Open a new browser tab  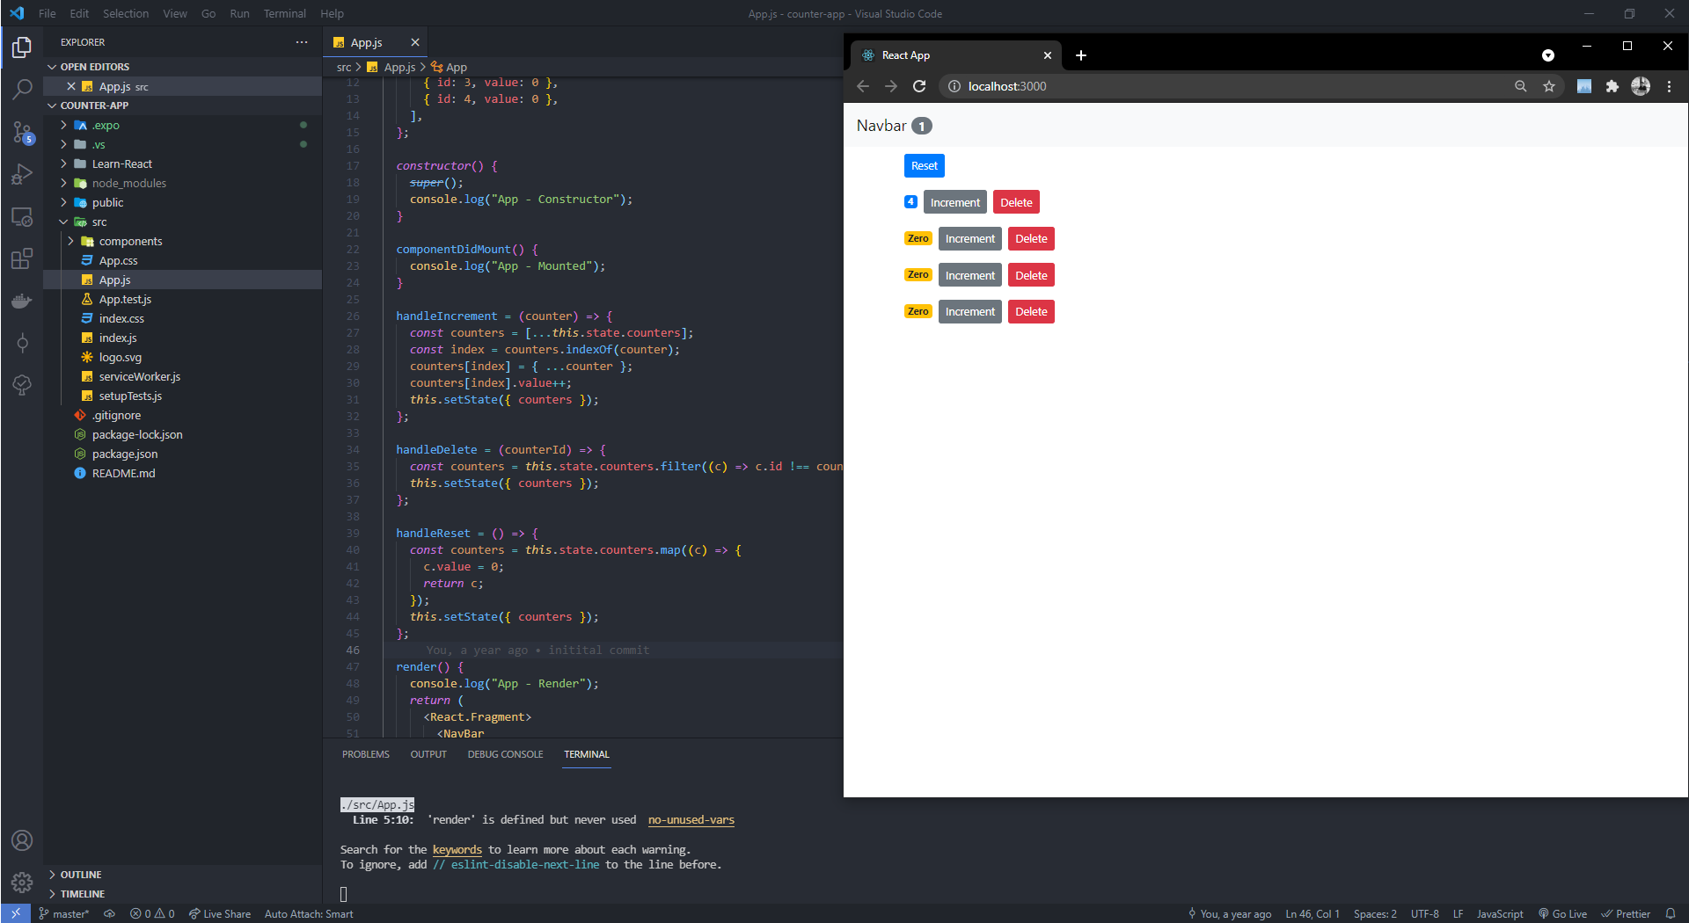pos(1081,55)
